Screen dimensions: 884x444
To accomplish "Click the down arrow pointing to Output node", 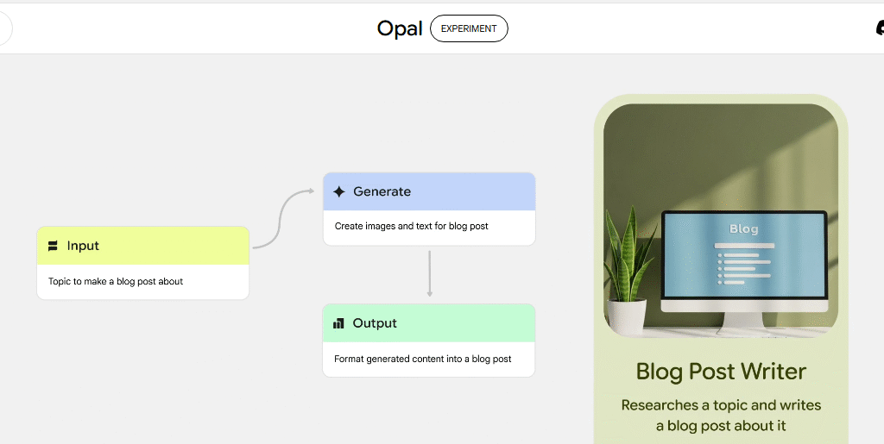I will (x=430, y=291).
